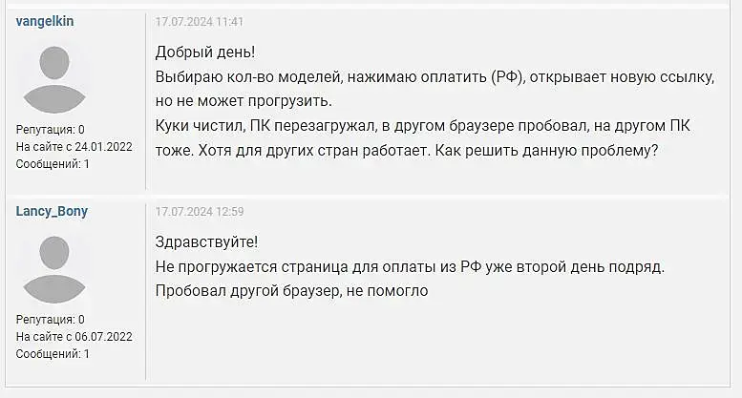The image size is (742, 398).
Task: Click the line starting with "Выбираю кол-во моделей"
Action: (x=435, y=78)
